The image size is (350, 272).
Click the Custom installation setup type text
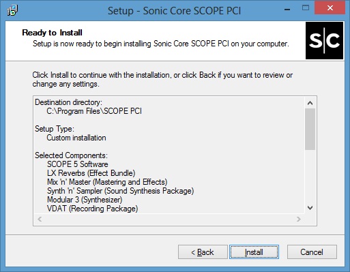click(x=76, y=138)
